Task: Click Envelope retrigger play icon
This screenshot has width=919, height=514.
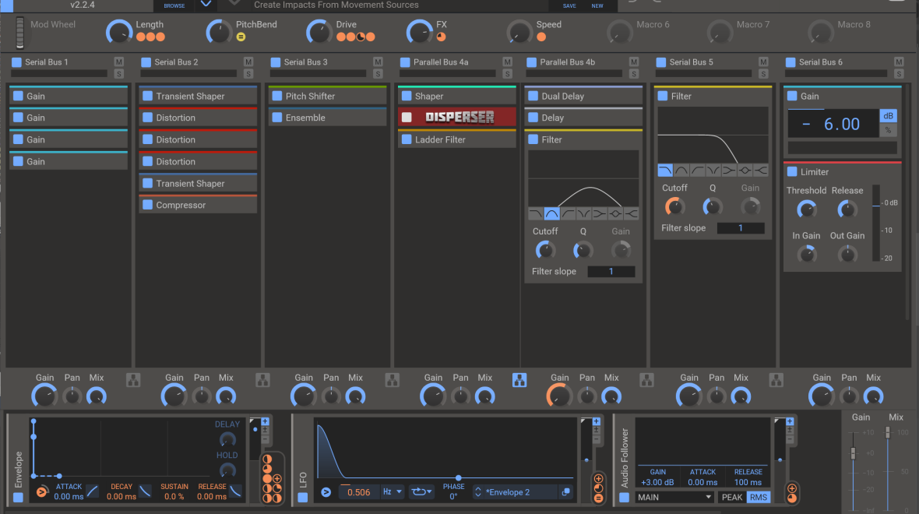Action: [x=41, y=492]
